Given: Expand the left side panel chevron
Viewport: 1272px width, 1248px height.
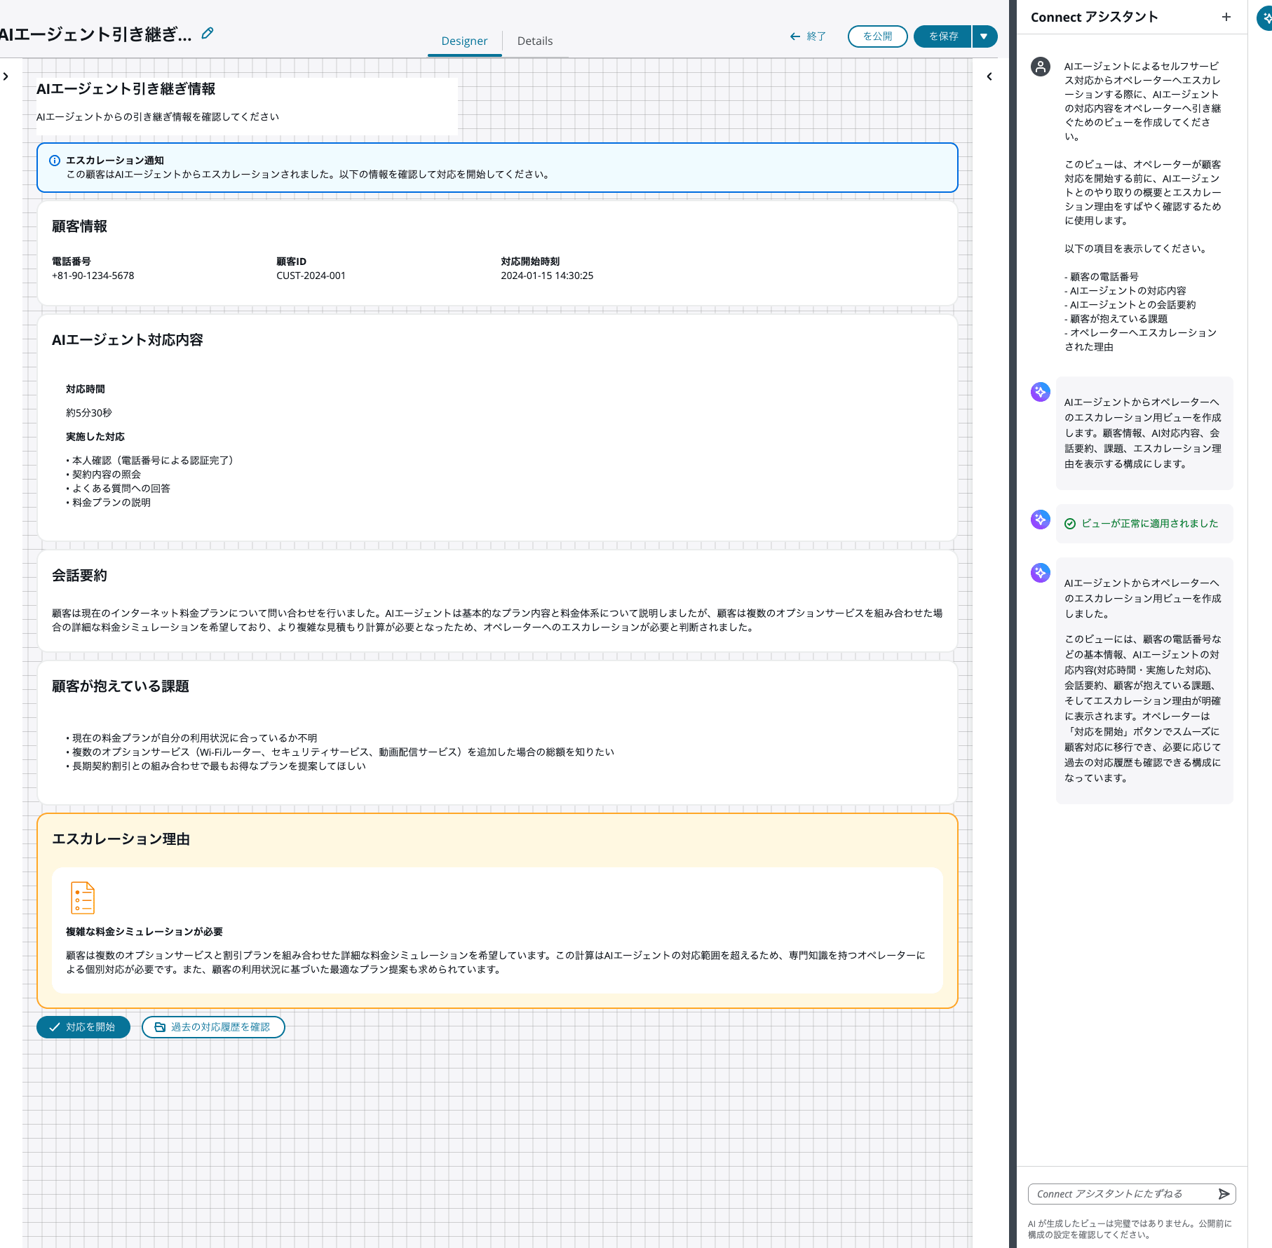Looking at the screenshot, I should pyautogui.click(x=6, y=76).
